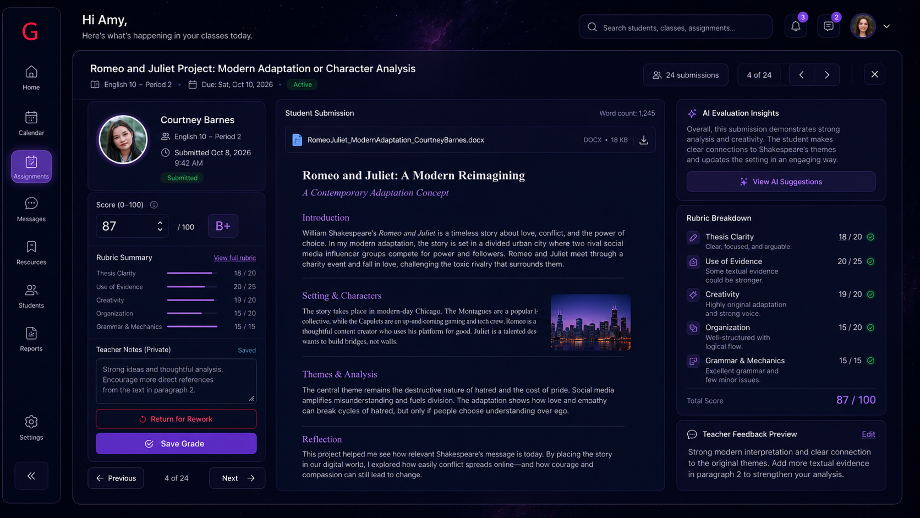Open RomeoJuliet_ModernAdaptation_CourtneyBarnes.docx file name

[x=396, y=140]
